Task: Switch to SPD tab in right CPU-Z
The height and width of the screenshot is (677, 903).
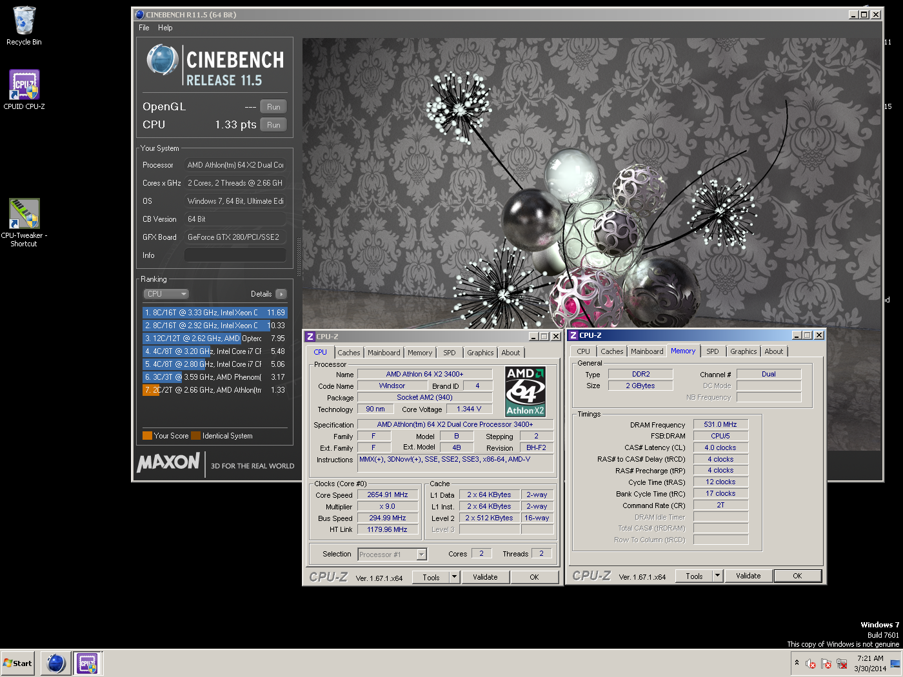Action: [x=713, y=351]
